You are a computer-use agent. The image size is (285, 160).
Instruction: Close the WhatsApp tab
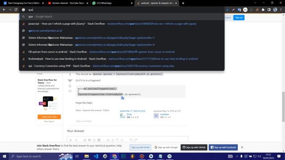[132, 3]
